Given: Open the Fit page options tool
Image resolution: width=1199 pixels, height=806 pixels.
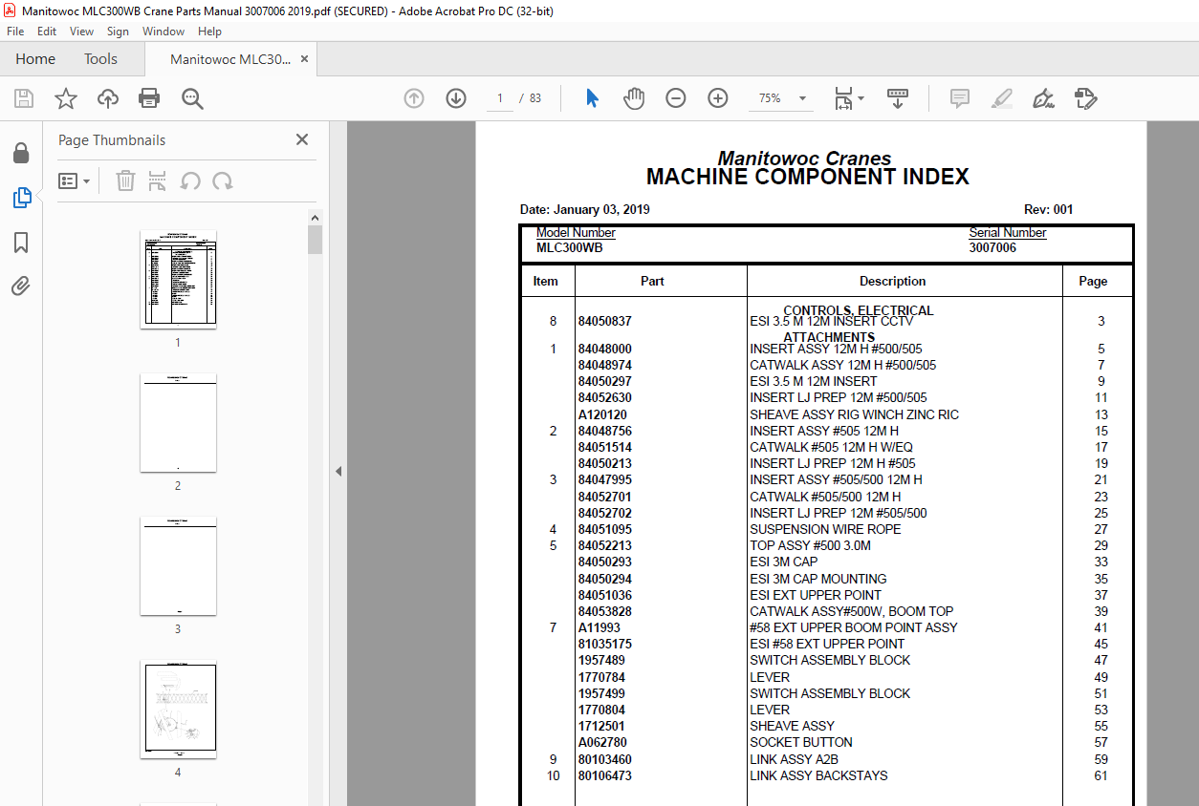Looking at the screenshot, I should [848, 98].
